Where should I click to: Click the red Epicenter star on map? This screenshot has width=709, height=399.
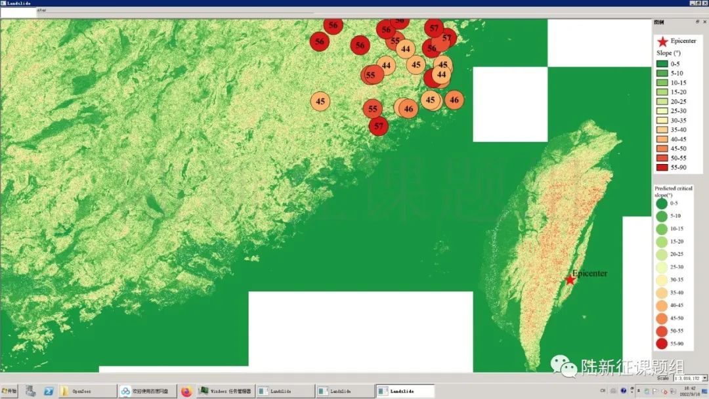570,280
